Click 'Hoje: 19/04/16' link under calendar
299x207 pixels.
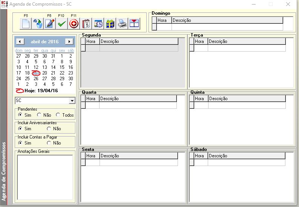(x=41, y=91)
